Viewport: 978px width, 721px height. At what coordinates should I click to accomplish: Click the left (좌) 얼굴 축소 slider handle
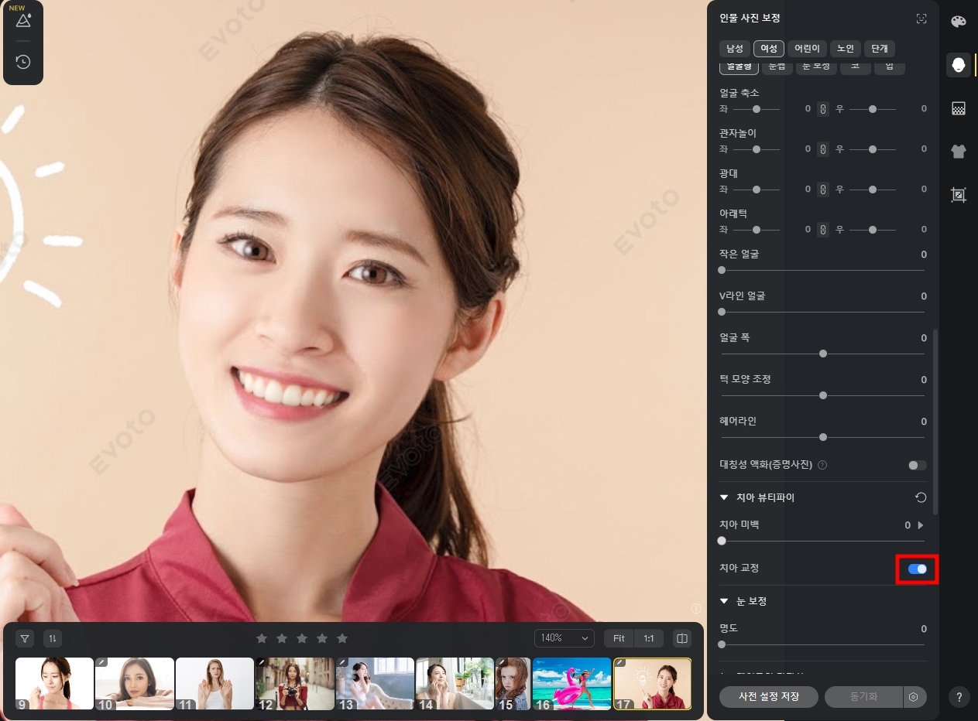tap(757, 109)
